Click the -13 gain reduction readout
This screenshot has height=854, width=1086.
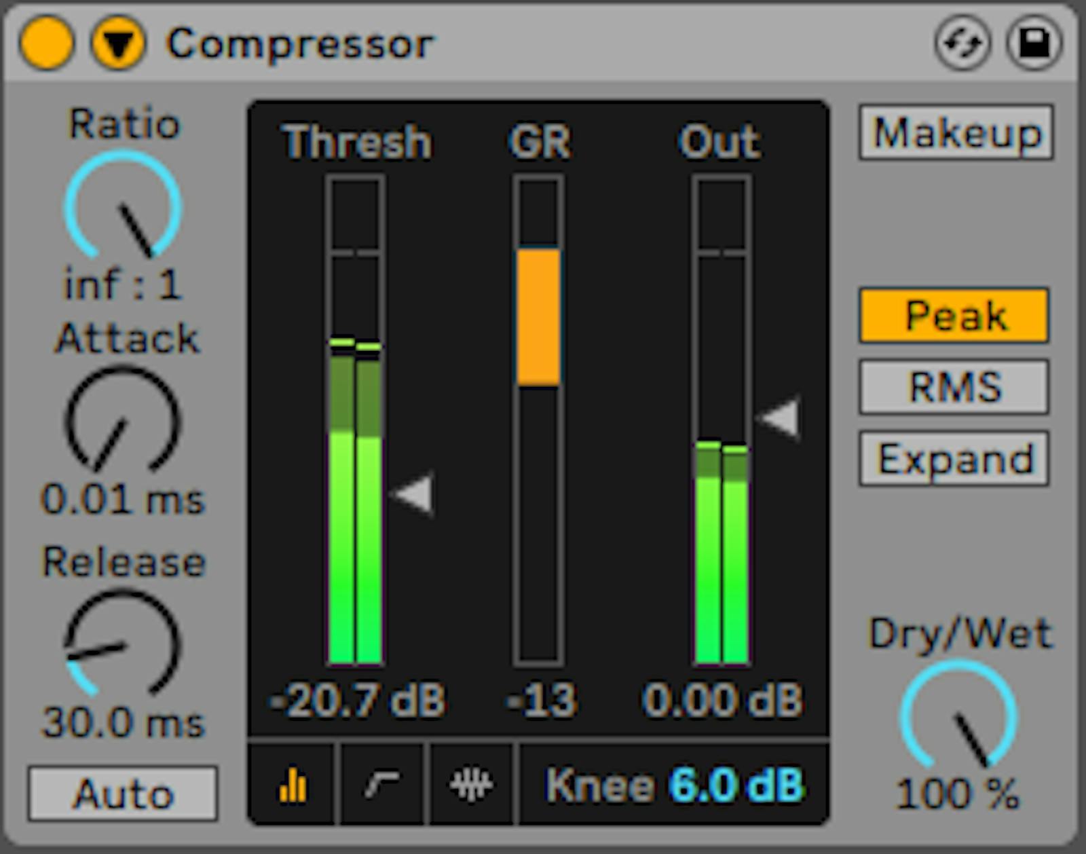[542, 701]
